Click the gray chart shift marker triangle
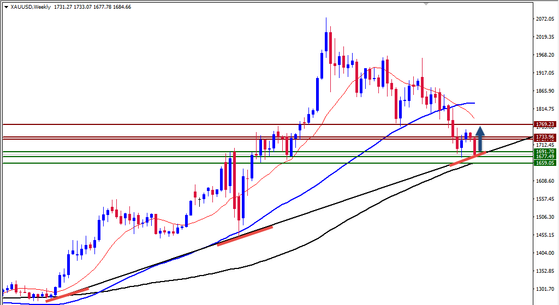Viewport: 559px width, 305px height. (426, 4)
